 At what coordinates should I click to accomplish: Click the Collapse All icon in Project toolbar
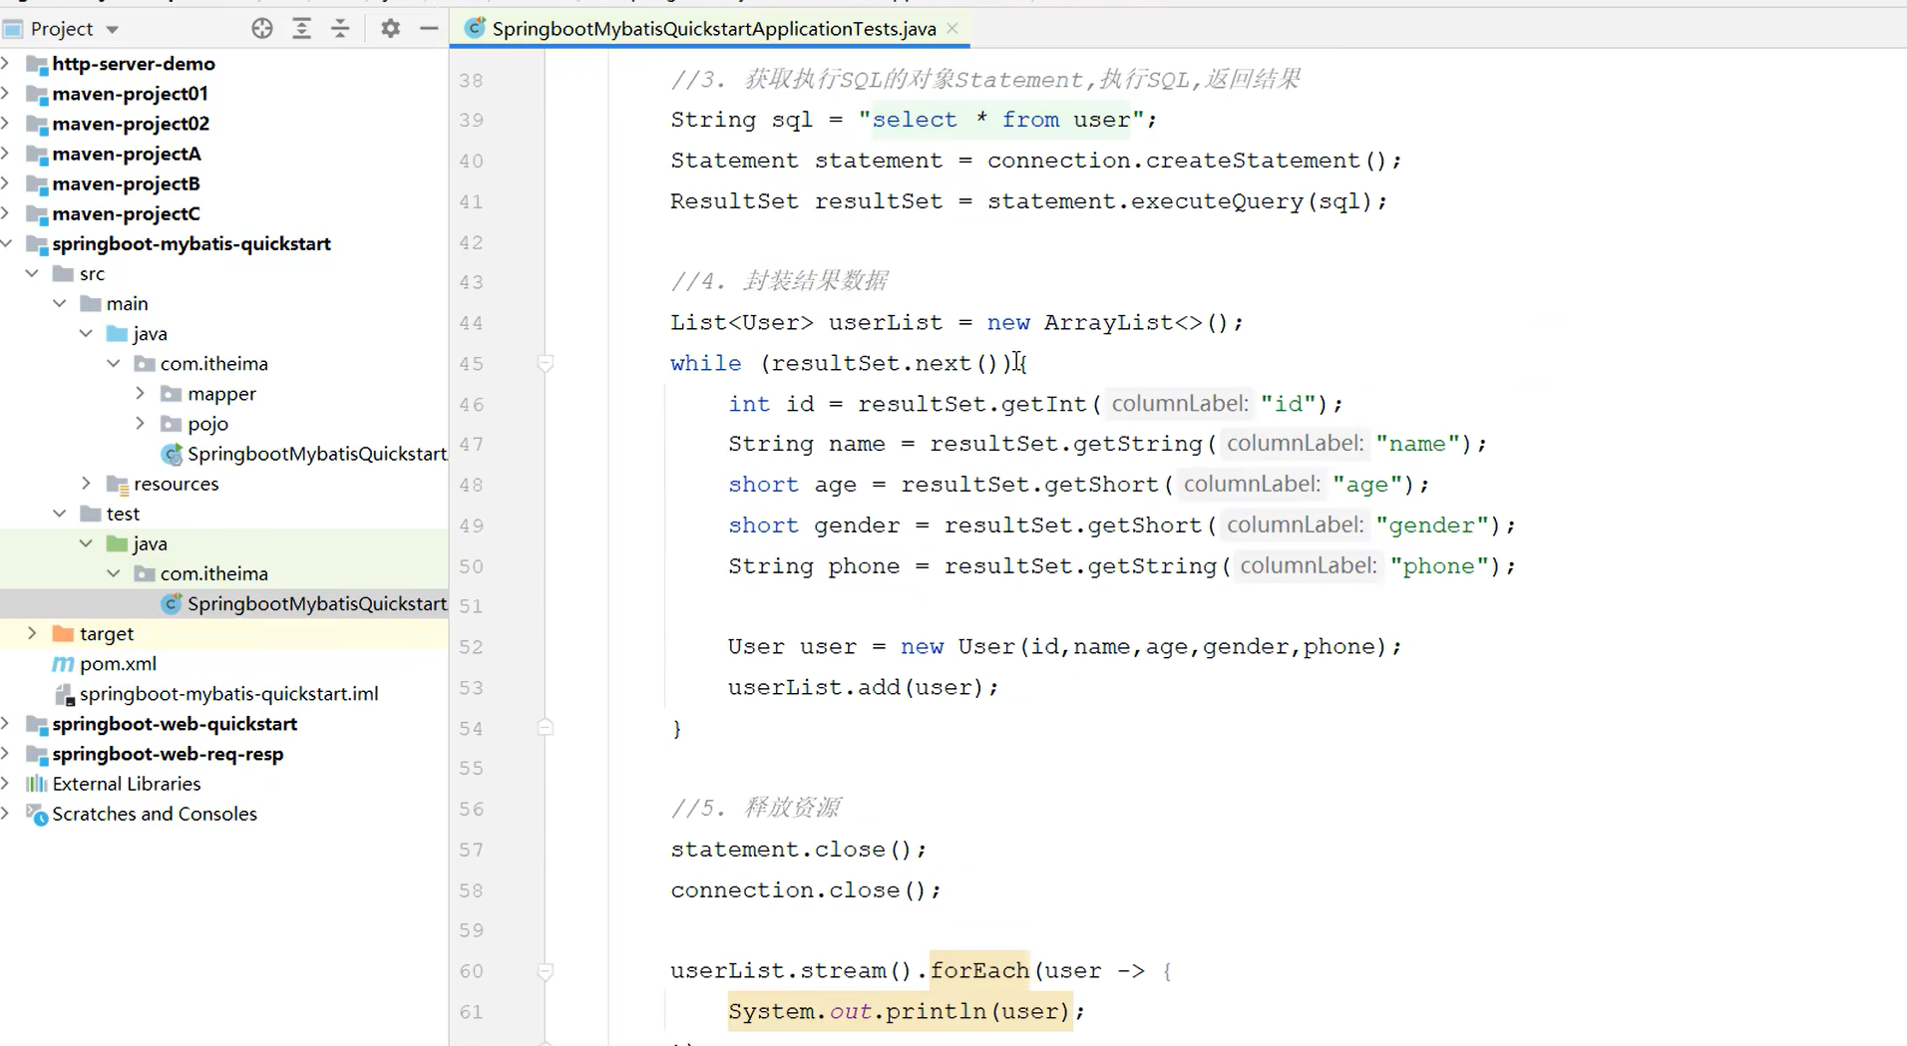click(x=340, y=28)
